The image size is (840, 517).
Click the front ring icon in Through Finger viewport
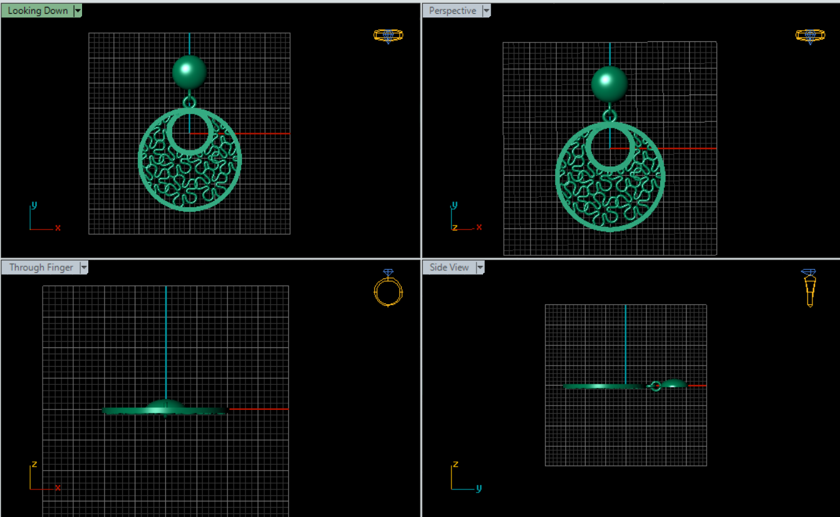(388, 289)
